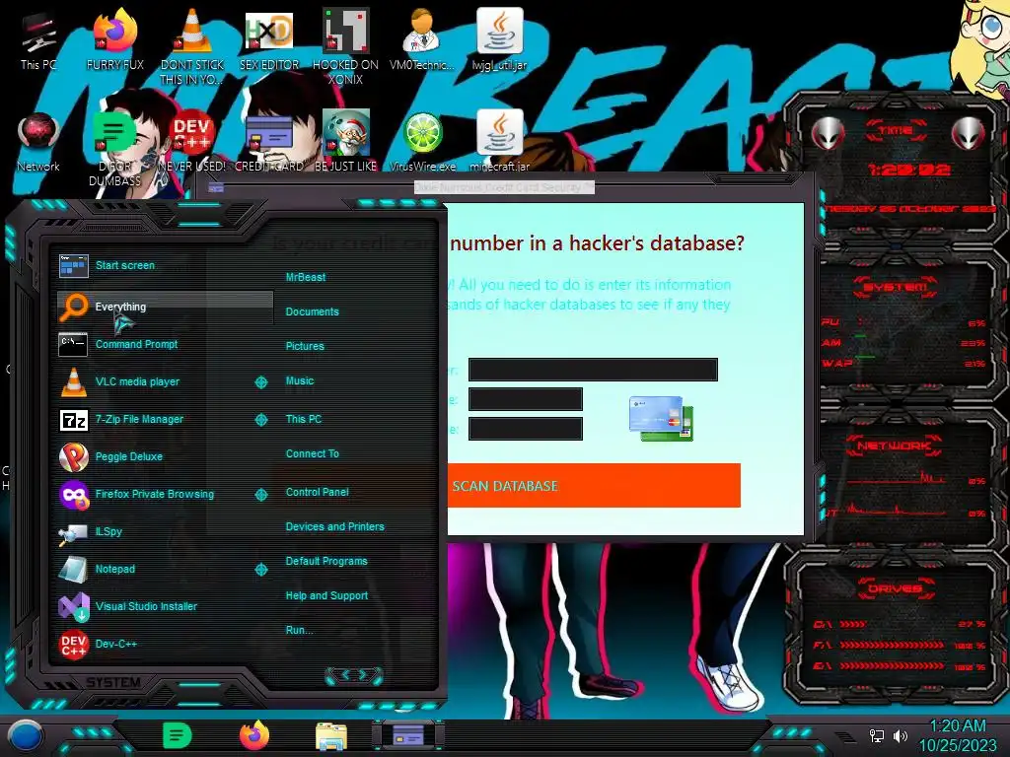
Task: Select Connect To in start menu
Action: click(x=312, y=453)
